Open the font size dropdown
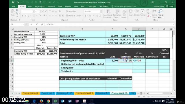Screen dimensions: 185x104 pos(40,12)
